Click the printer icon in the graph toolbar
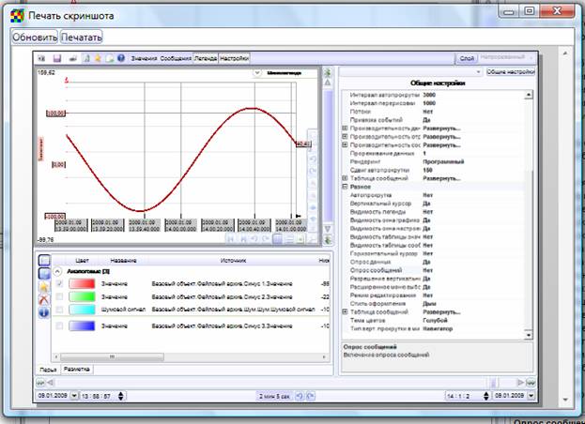 click(x=73, y=58)
